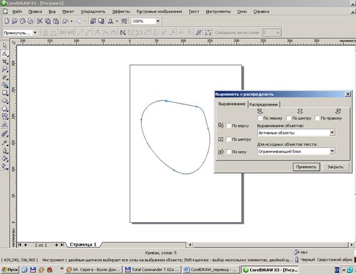
Task: Toggle Elastic mode icon in property bar
Action: (x=199, y=32)
